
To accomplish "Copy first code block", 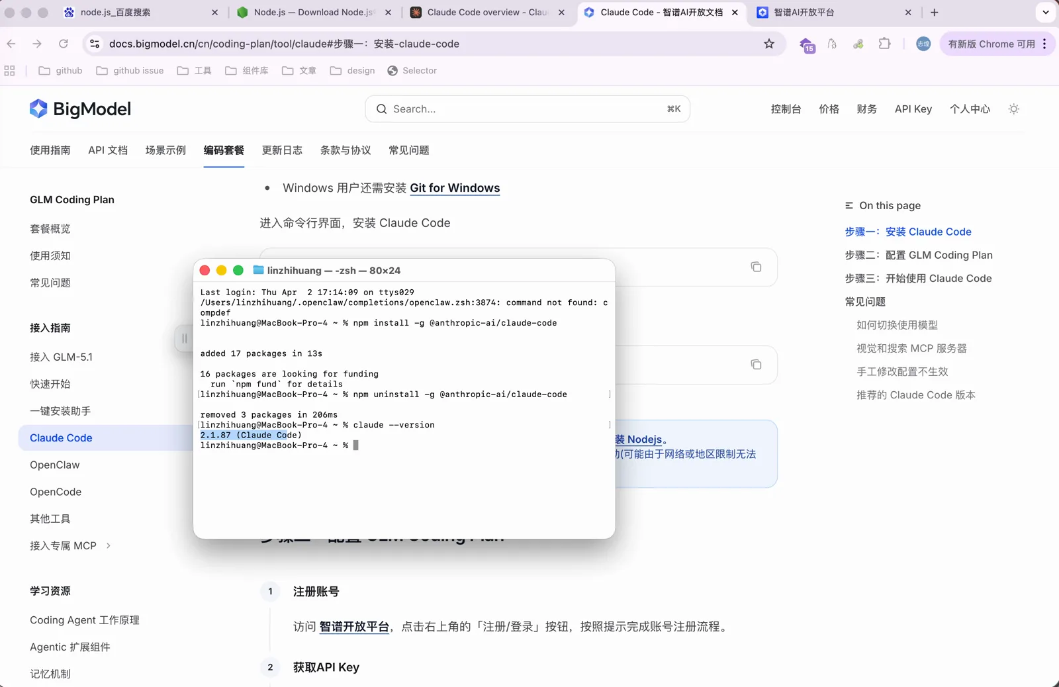I will click(756, 267).
